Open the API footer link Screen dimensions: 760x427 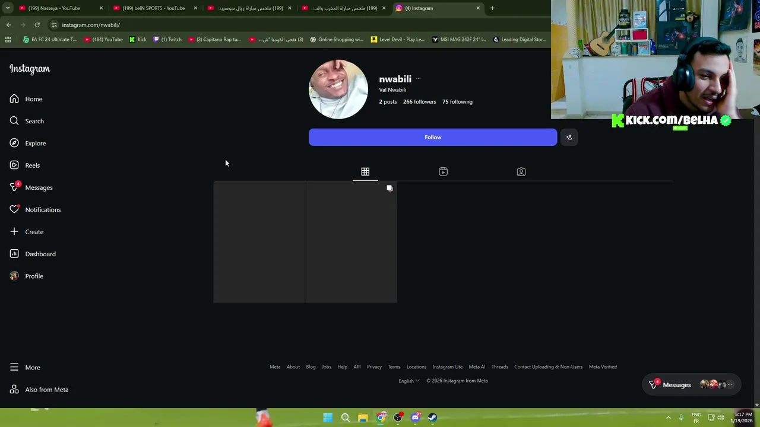[357, 367]
